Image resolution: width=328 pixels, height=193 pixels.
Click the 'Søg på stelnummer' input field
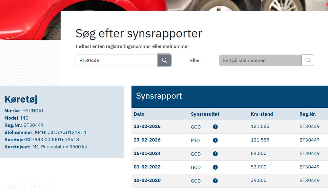pyautogui.click(x=260, y=60)
